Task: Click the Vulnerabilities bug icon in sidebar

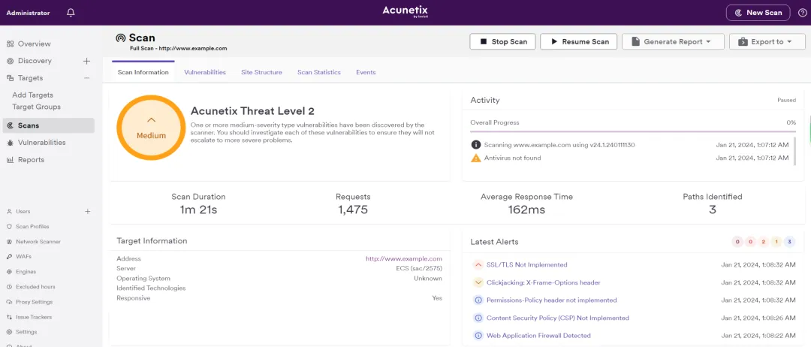Action: pos(10,143)
